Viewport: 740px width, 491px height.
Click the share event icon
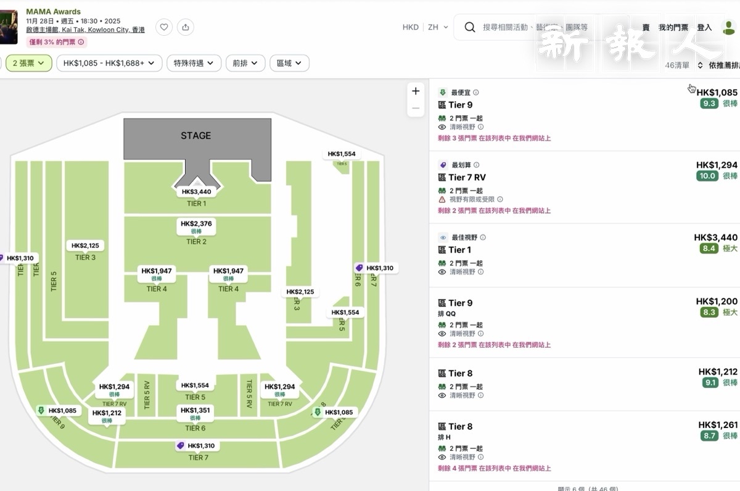click(x=185, y=27)
